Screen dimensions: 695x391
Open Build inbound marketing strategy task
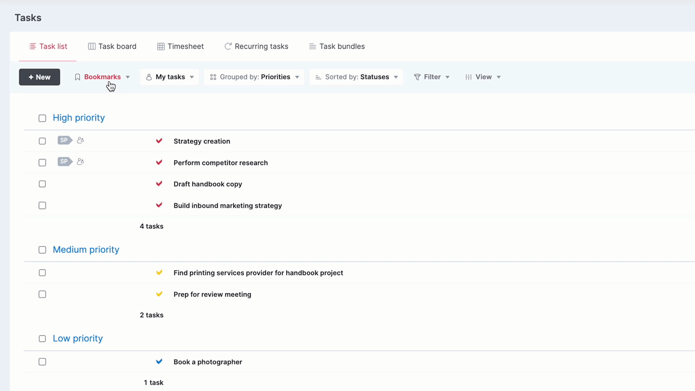coord(227,206)
